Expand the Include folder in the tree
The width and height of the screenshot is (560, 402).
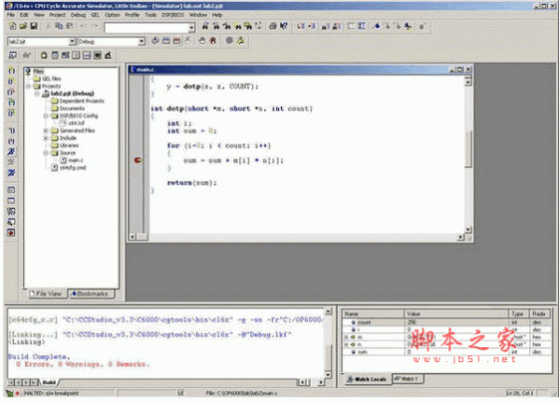pyautogui.click(x=43, y=138)
